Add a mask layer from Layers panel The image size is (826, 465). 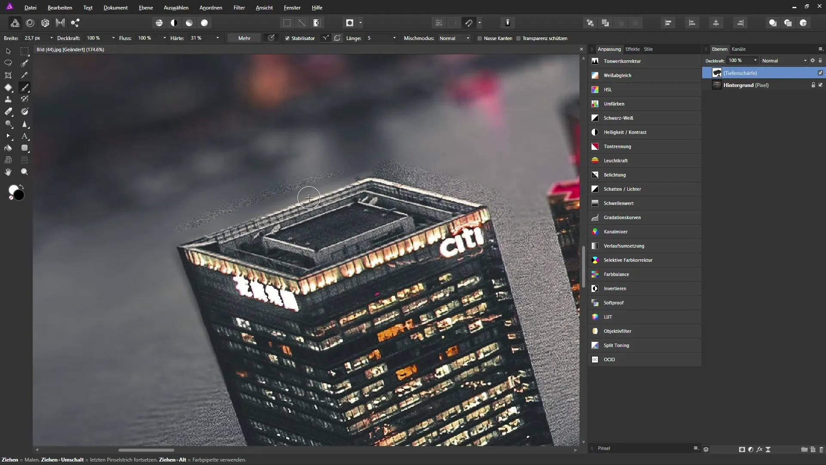[742, 449]
